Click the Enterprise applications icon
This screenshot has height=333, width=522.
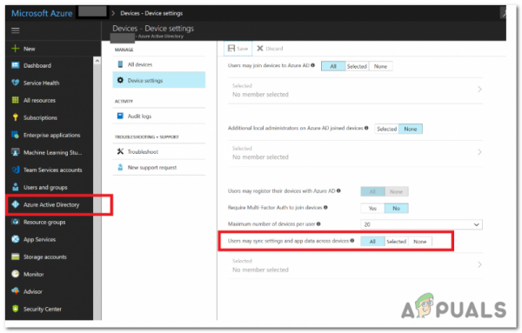(x=16, y=135)
